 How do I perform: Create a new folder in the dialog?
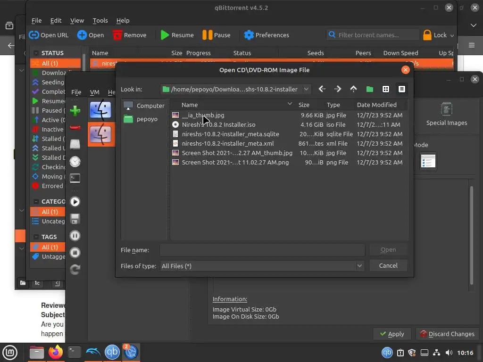coord(370,89)
